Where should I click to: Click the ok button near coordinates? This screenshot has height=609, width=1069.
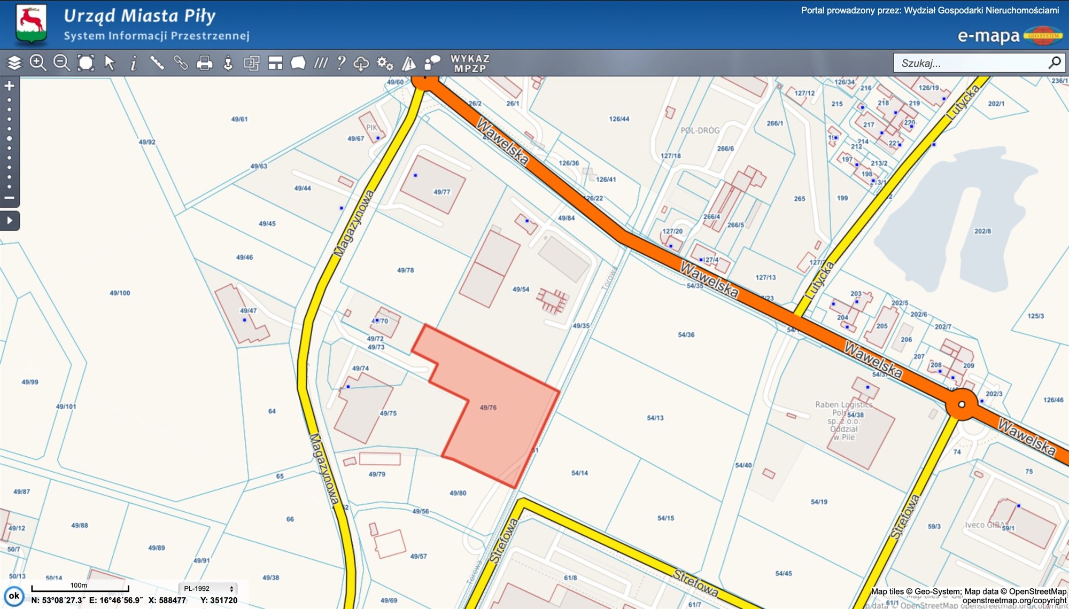click(14, 596)
